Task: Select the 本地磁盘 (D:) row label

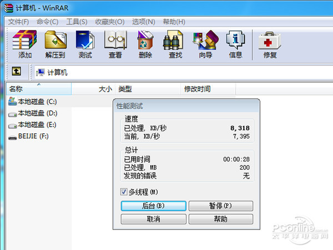Action: pos(38,113)
